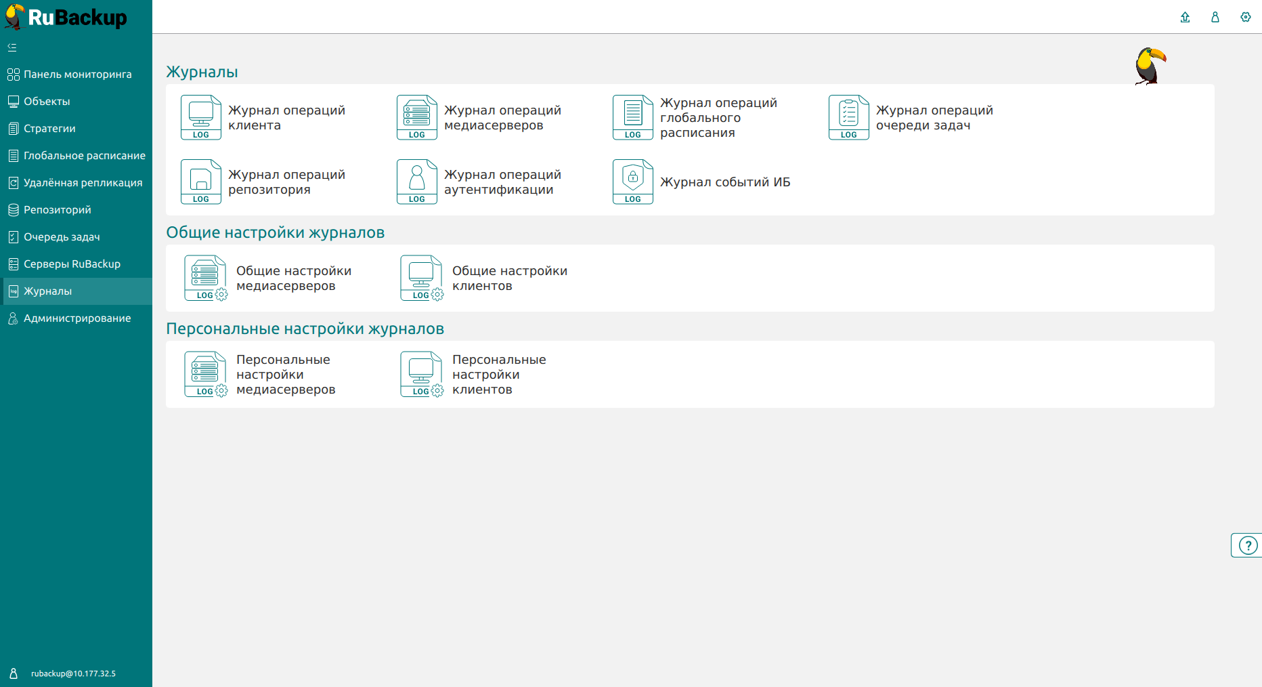Image resolution: width=1262 pixels, height=687 pixels.
Task: Open Серверы RuBackup sidebar section
Action: click(72, 264)
